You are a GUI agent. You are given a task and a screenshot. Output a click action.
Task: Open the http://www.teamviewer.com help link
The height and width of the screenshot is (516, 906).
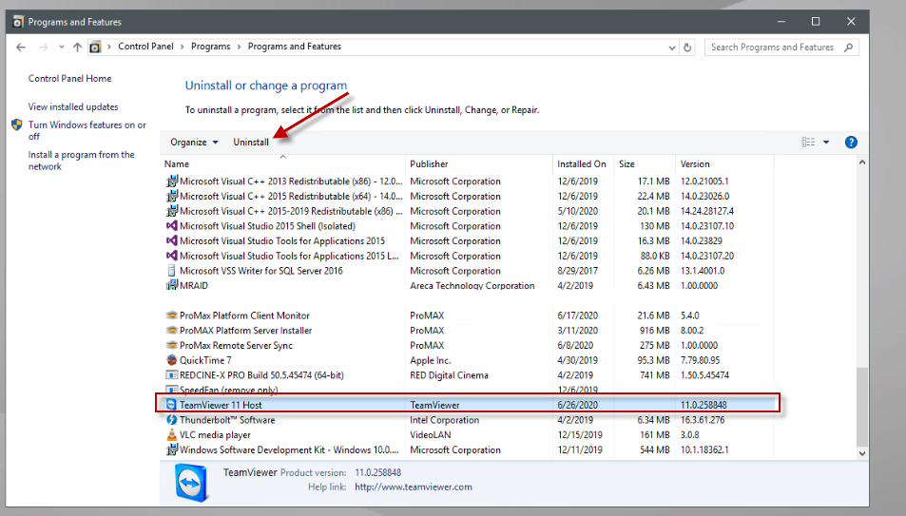[414, 487]
